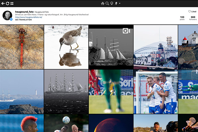Viewport: 198px width, 132px height.
Task: Open the four-masted tall ship in rain photo
Action: point(66,92)
